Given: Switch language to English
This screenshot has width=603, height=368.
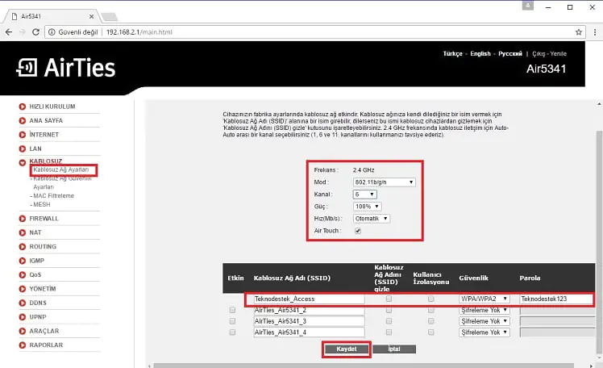Looking at the screenshot, I should (480, 54).
